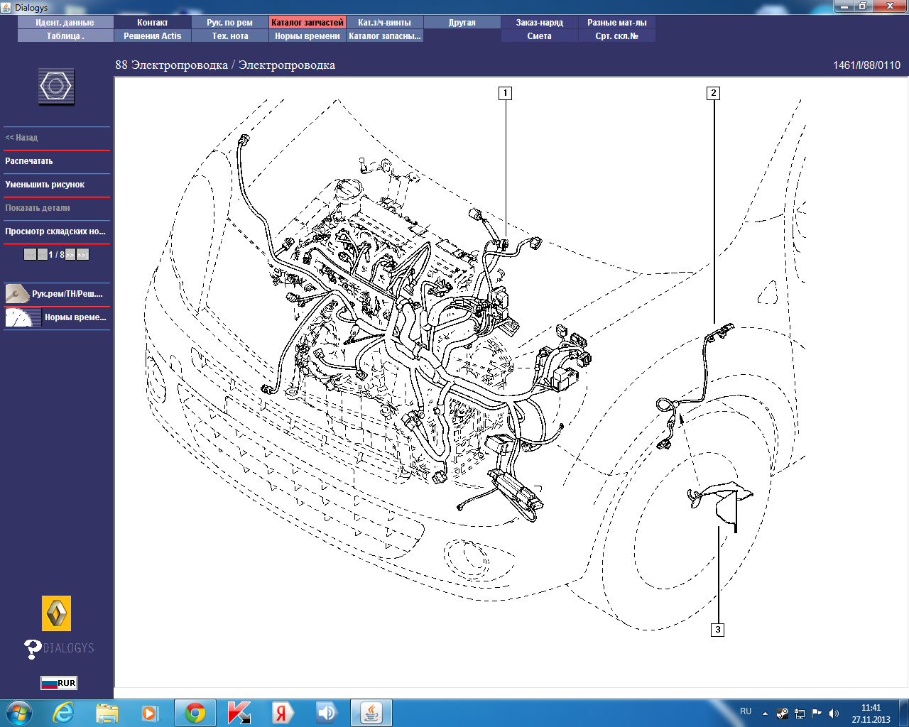Go to previous page with << button
The image size is (909, 727).
[x=42, y=254]
